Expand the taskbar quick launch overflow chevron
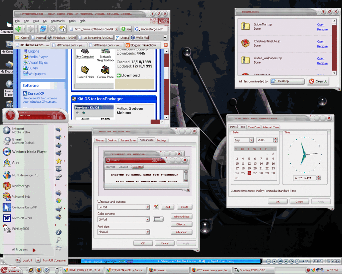 [x=56, y=269]
